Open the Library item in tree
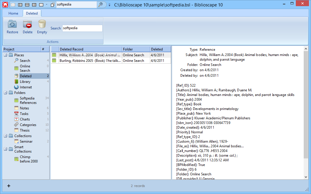Viewport: 311px width, 194px height. tap(25, 82)
